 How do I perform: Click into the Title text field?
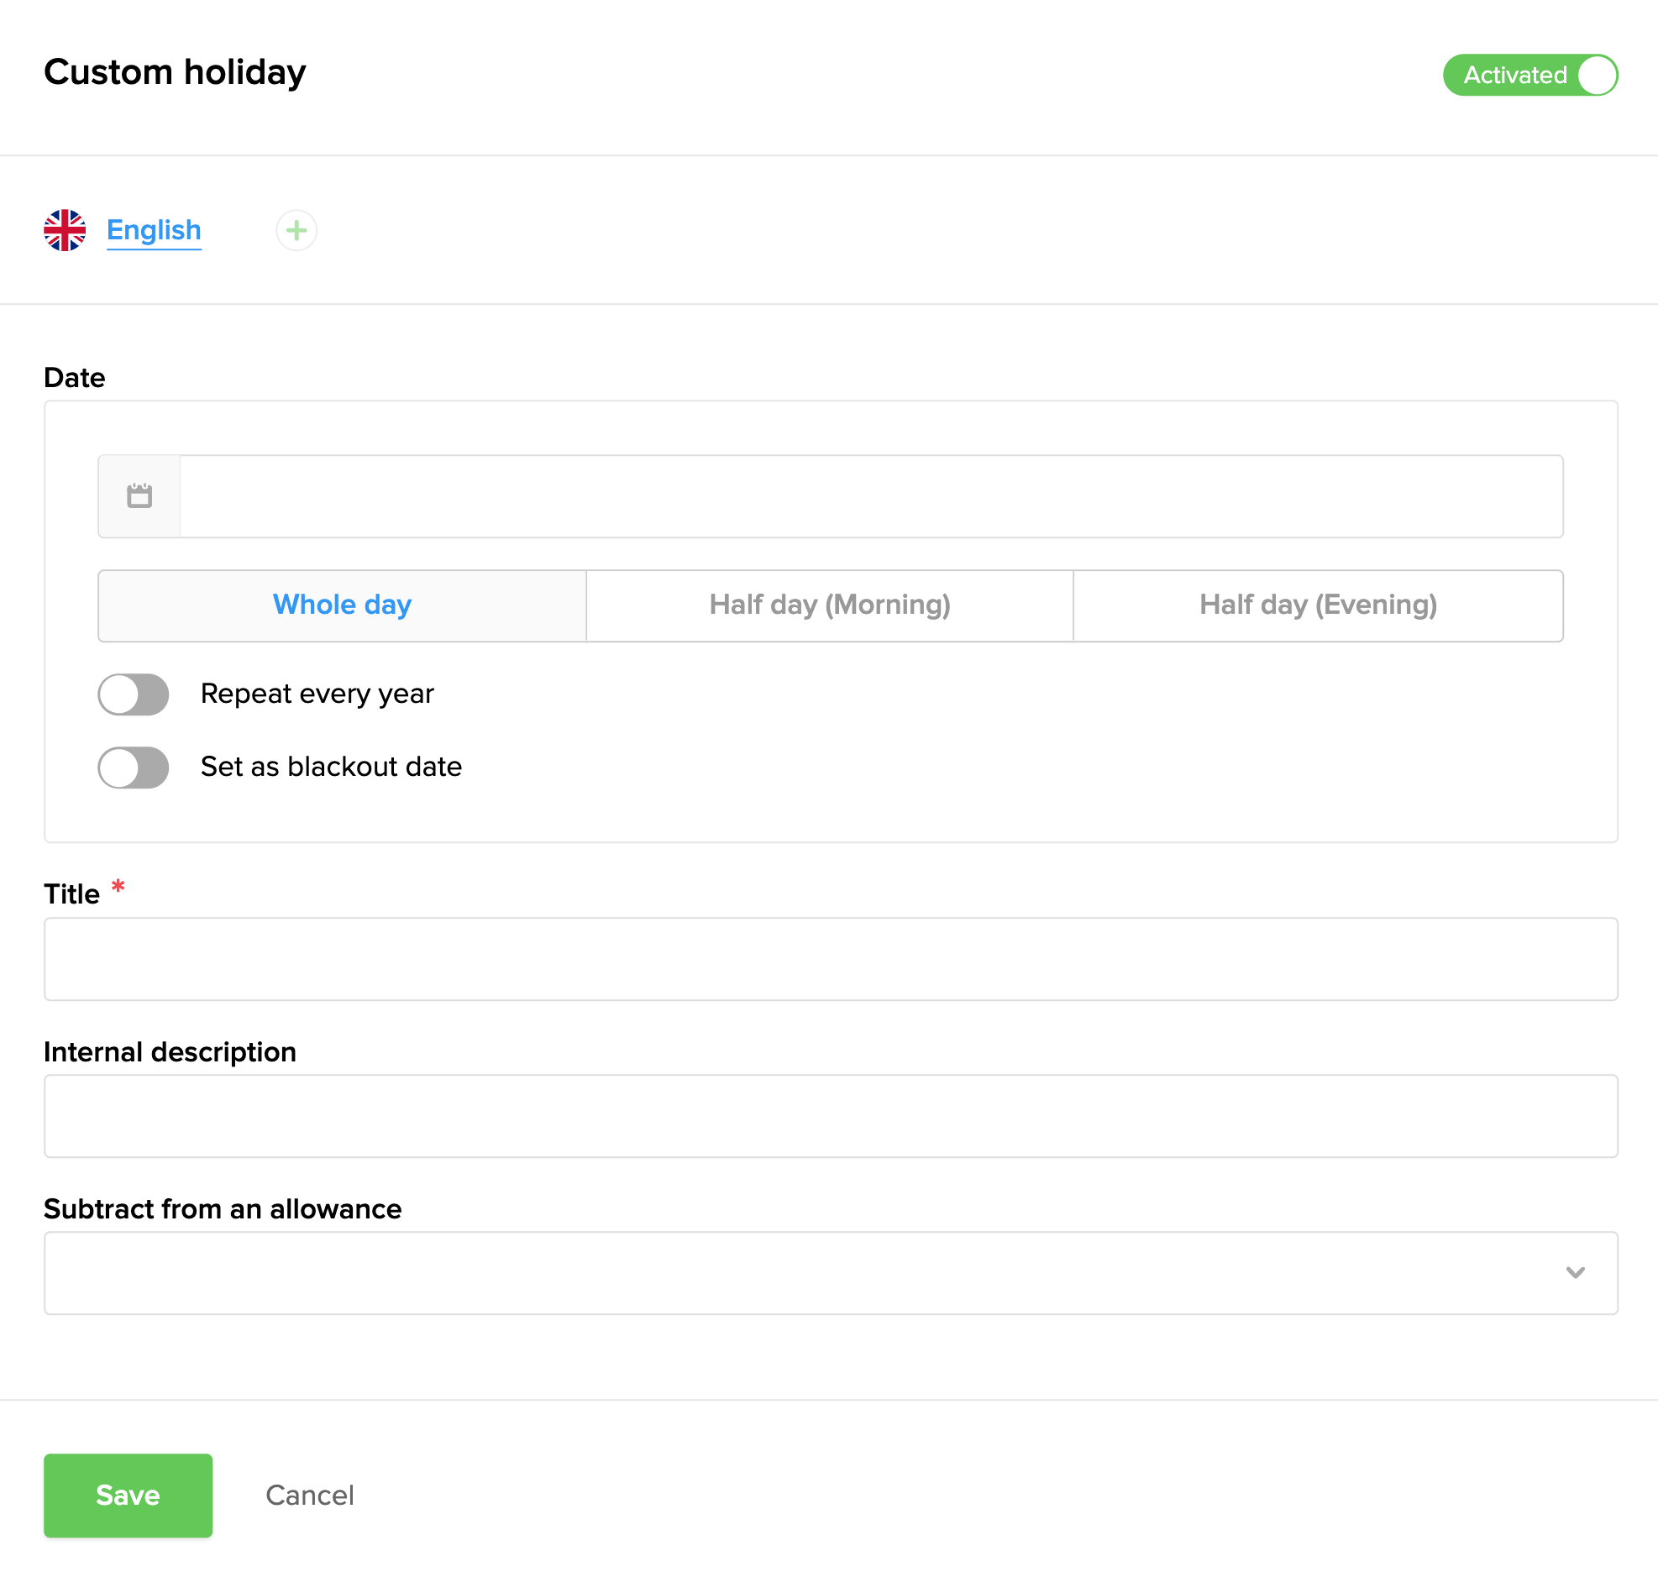(830, 959)
